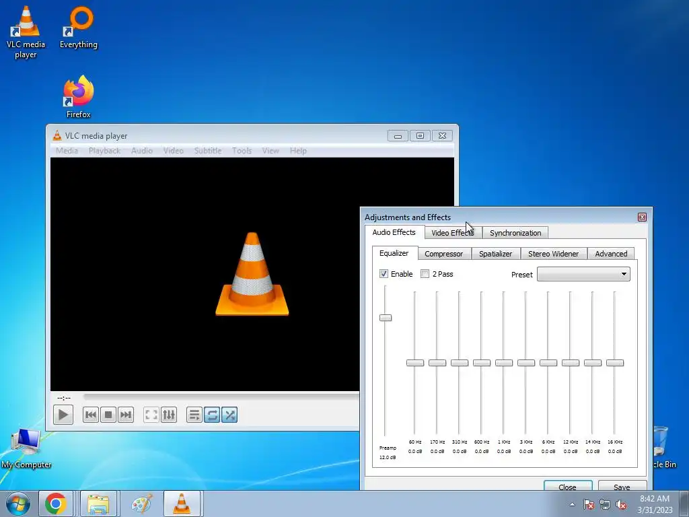Maximize the VLC media player window
Image resolution: width=689 pixels, height=517 pixels.
tap(420, 136)
